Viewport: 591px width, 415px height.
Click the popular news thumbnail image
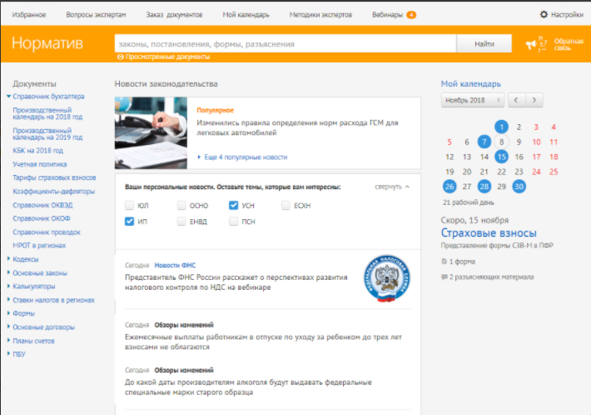tap(151, 132)
